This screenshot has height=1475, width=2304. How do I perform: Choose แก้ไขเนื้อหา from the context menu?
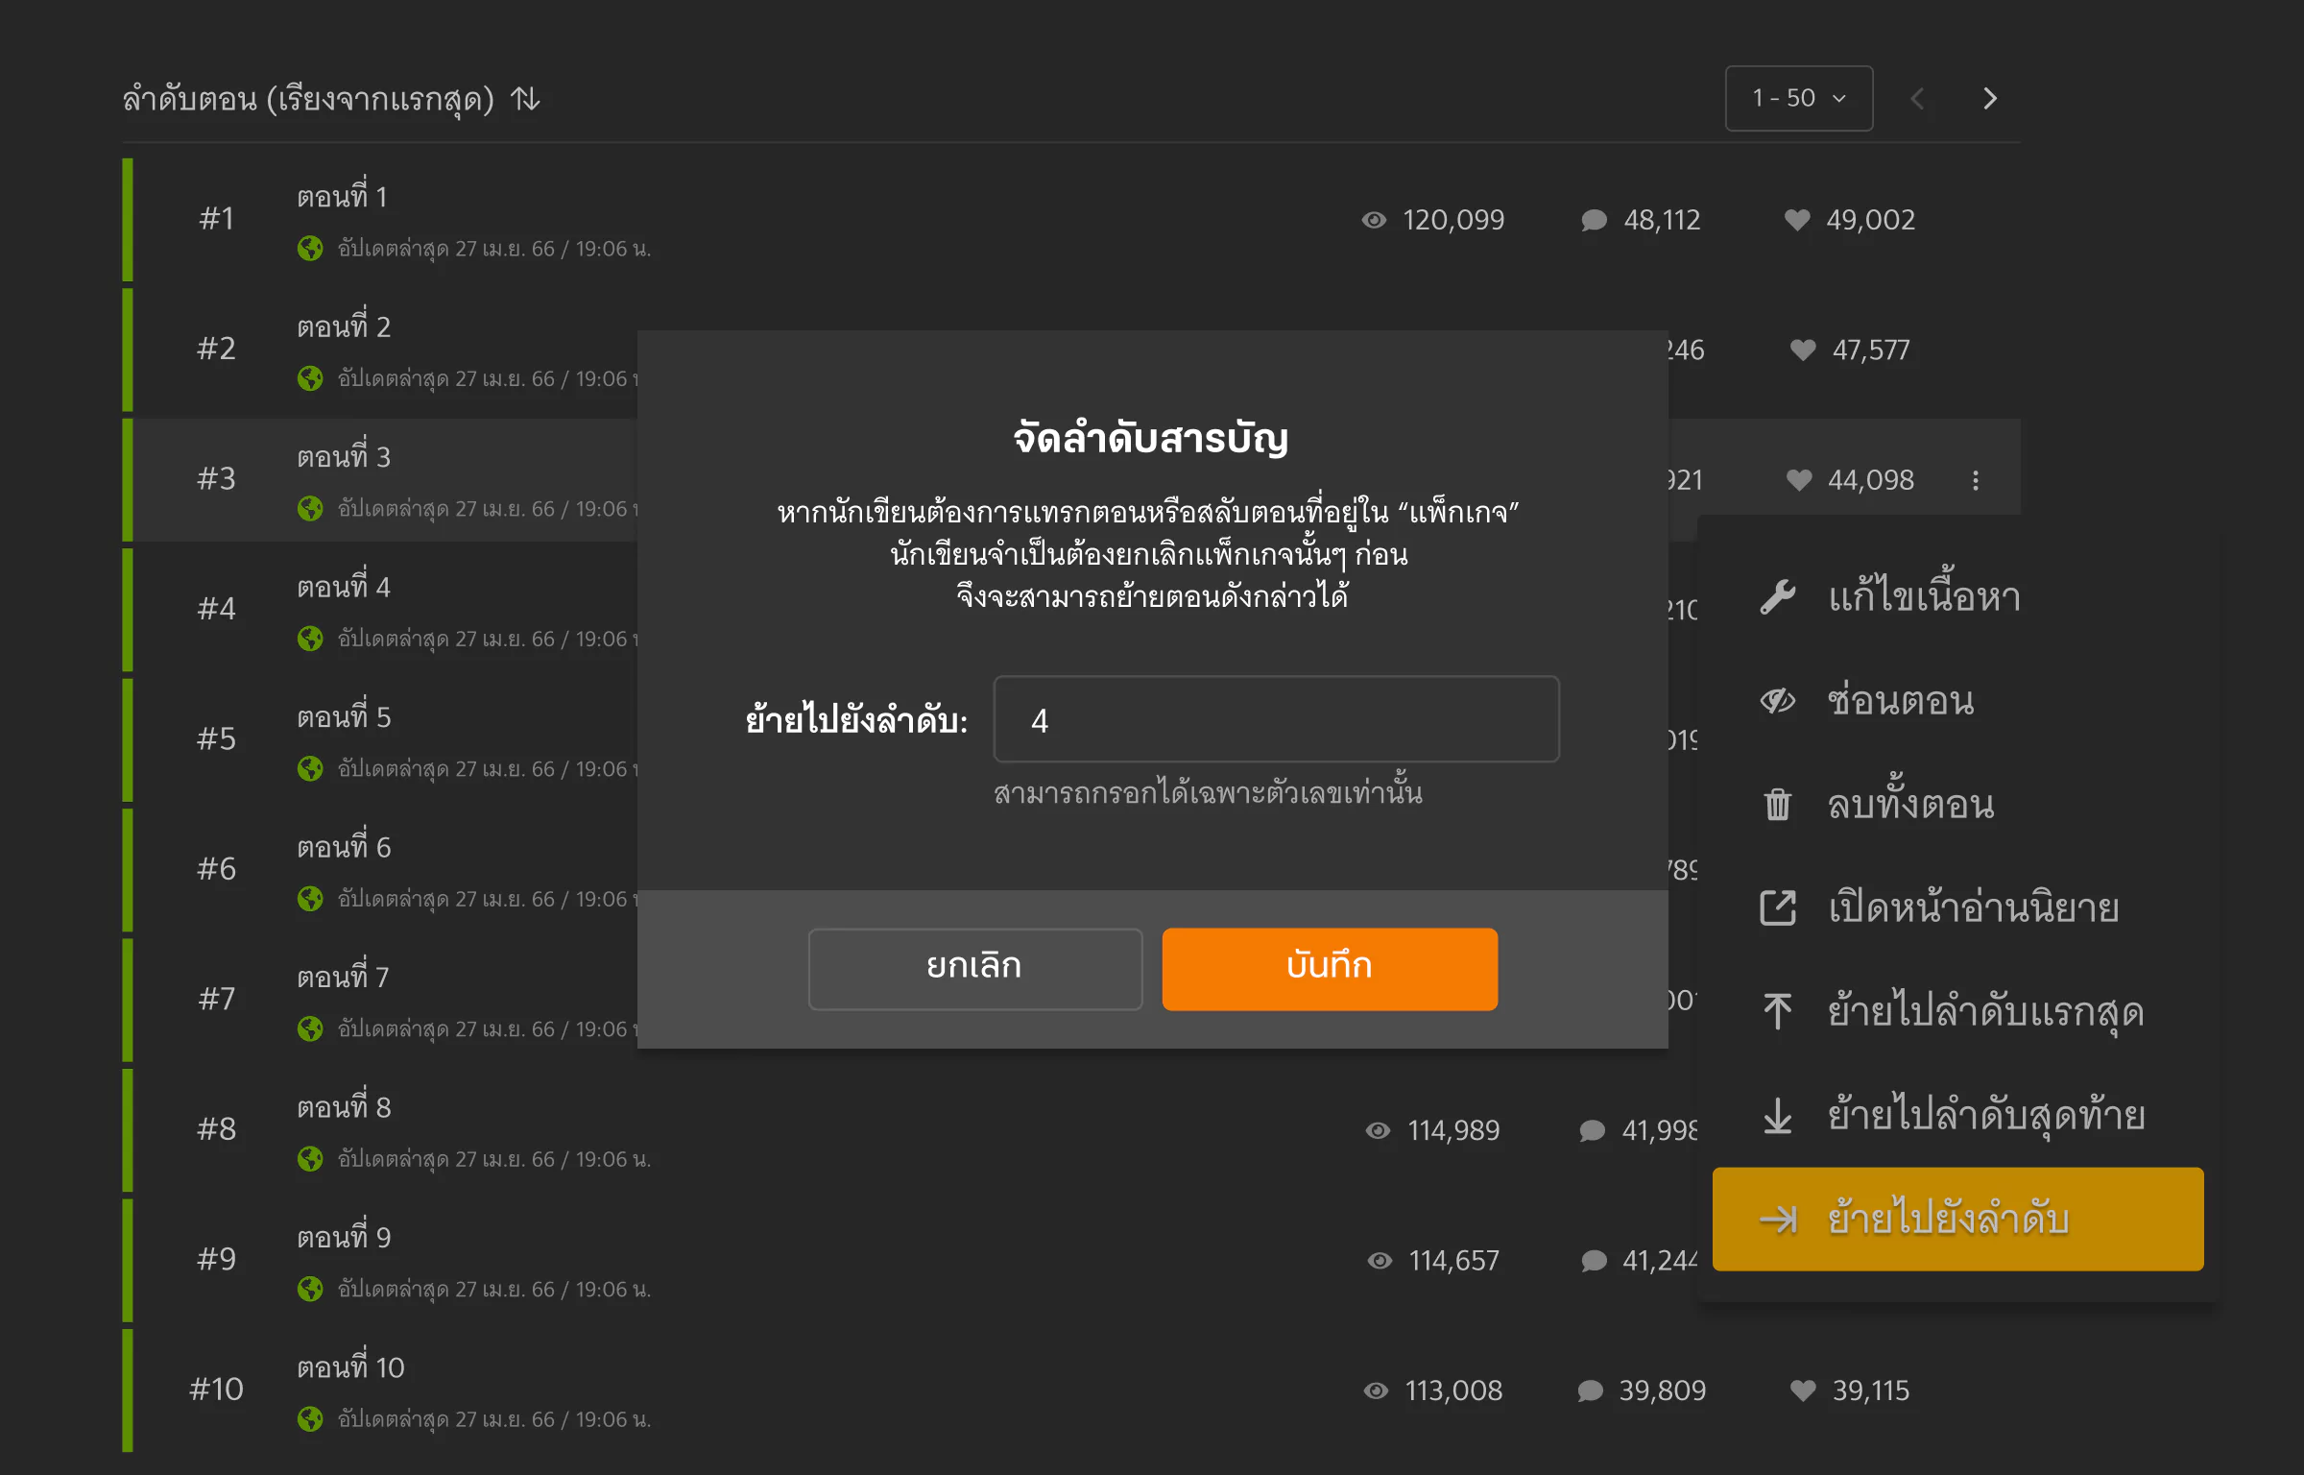tap(1958, 597)
